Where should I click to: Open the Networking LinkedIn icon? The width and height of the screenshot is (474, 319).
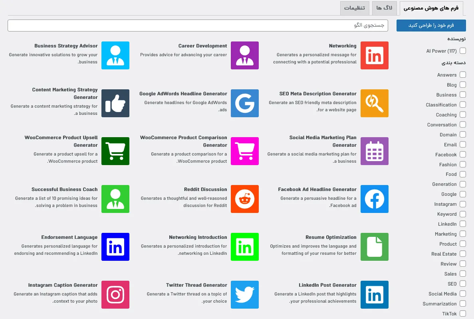[x=374, y=55]
